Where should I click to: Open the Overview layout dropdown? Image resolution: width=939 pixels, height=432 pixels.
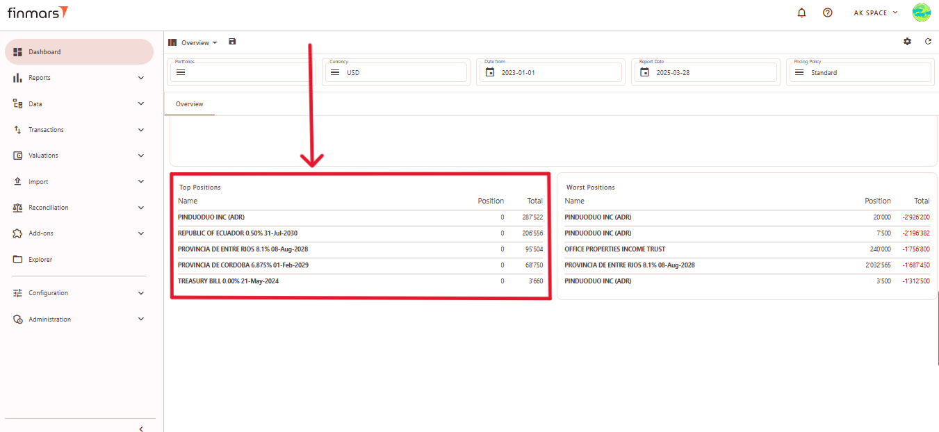click(198, 43)
